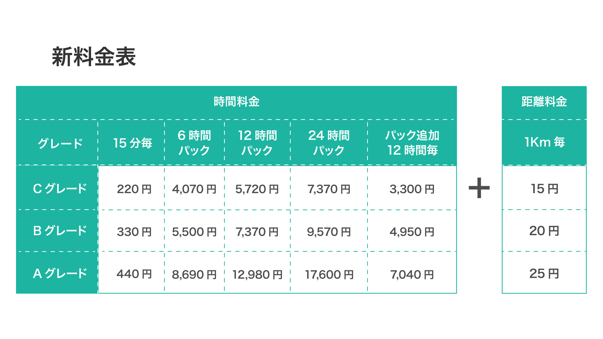Image resolution: width=603 pixels, height=339 pixels.
Task: Select the Cグレード row label
Action: click(60, 189)
